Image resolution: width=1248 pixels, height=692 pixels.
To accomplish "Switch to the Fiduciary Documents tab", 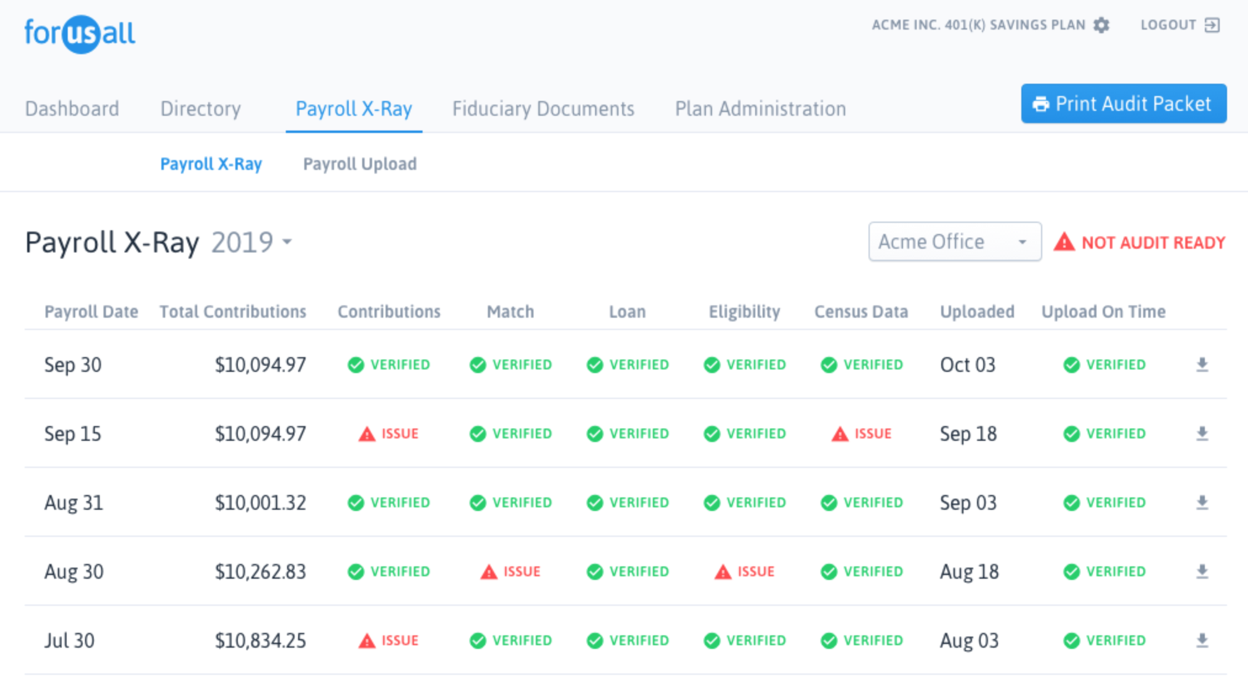I will coord(543,109).
